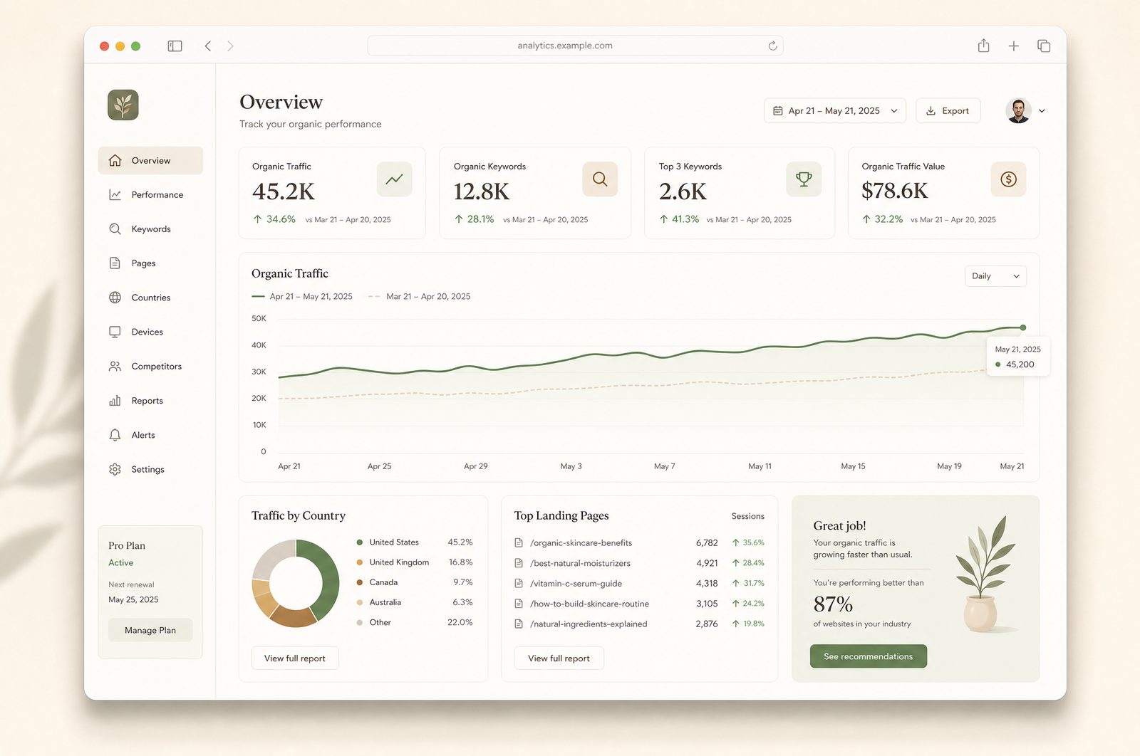Open Devices in the sidebar
1140x756 pixels.
(x=150, y=332)
